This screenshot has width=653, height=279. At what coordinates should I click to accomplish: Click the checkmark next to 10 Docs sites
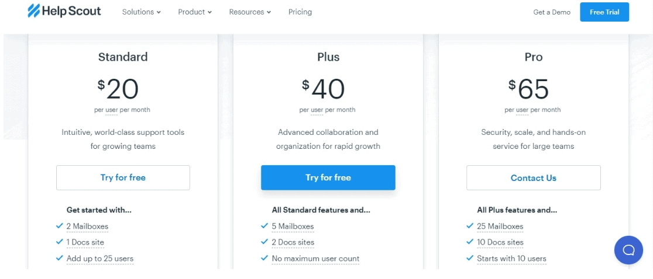tap(469, 242)
